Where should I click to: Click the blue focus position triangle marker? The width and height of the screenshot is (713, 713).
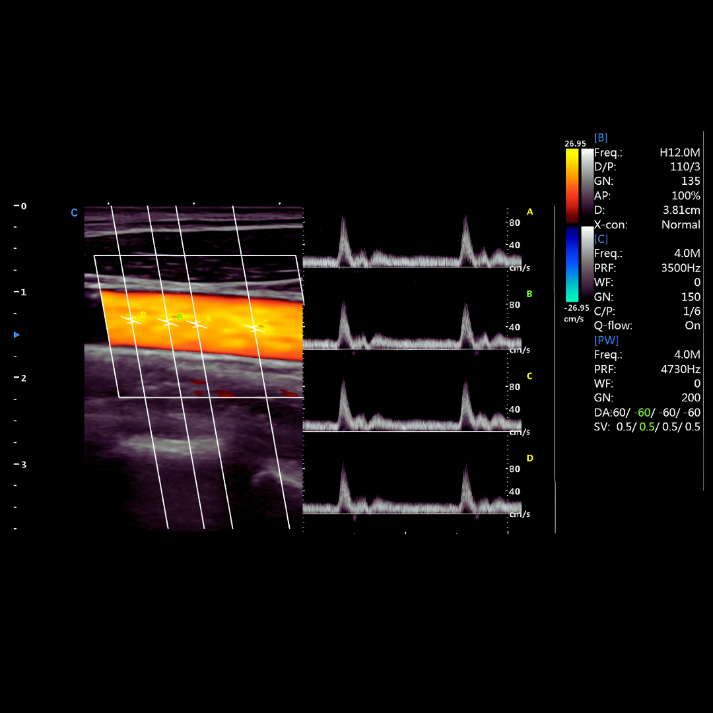coord(17,335)
